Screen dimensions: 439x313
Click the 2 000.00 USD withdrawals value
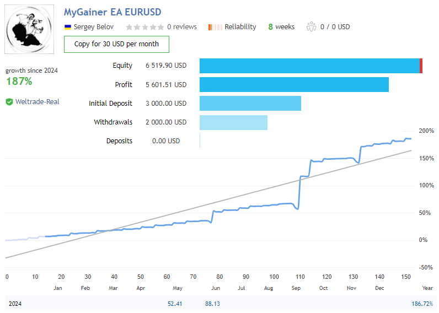click(x=166, y=122)
